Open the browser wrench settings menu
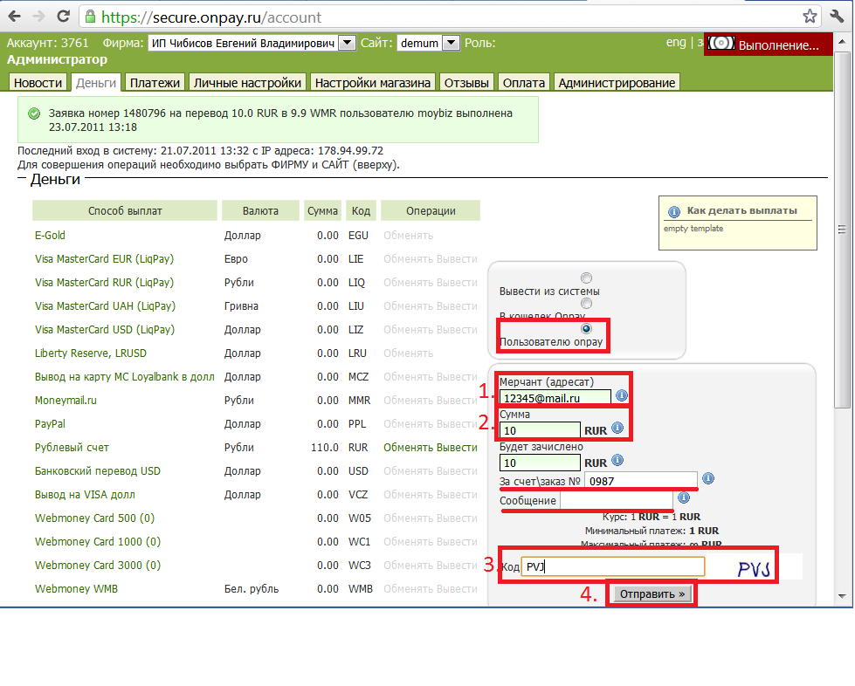 pos(838,16)
